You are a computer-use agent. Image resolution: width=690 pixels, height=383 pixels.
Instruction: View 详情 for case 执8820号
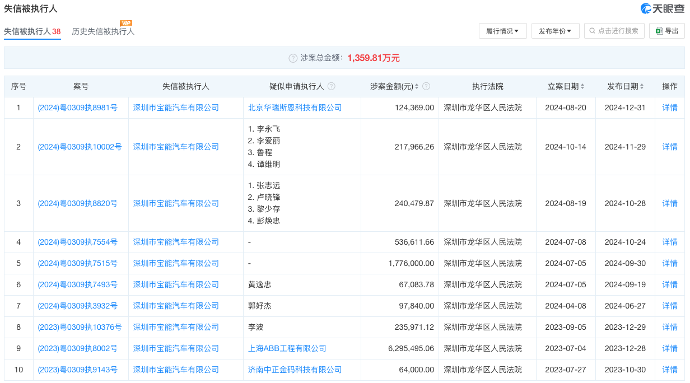click(x=670, y=203)
